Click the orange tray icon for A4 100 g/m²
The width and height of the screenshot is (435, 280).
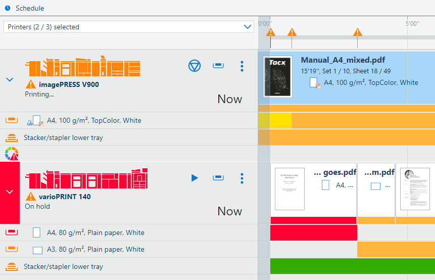point(12,120)
